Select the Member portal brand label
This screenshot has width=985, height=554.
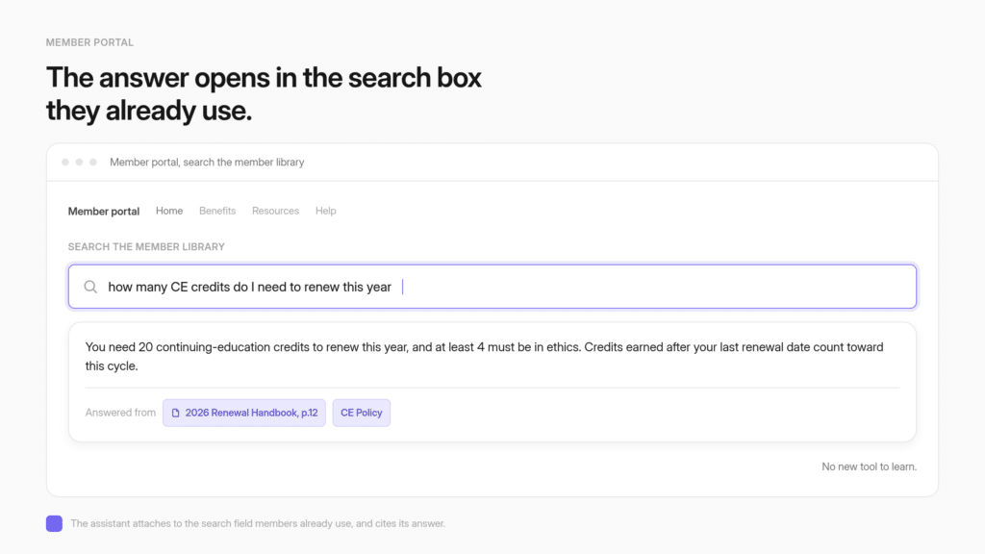point(104,211)
